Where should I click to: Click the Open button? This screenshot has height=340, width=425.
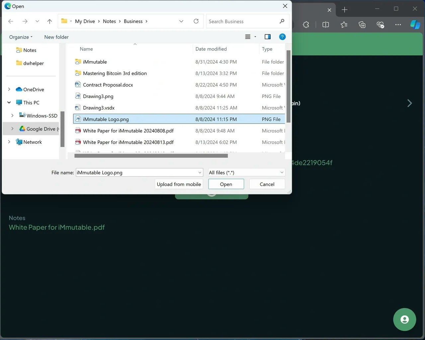pos(226,184)
